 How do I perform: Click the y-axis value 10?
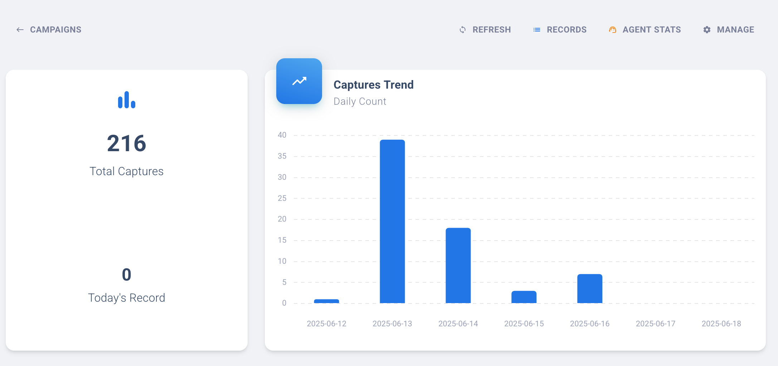[282, 261]
